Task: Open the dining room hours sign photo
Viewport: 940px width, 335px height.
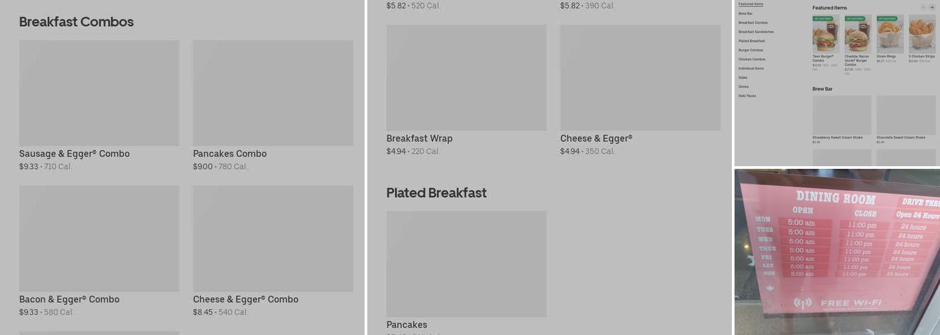Action: pos(837,252)
